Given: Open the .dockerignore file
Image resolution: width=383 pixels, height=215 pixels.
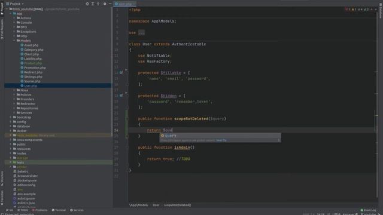Looking at the screenshot, I should (x=25, y=180).
